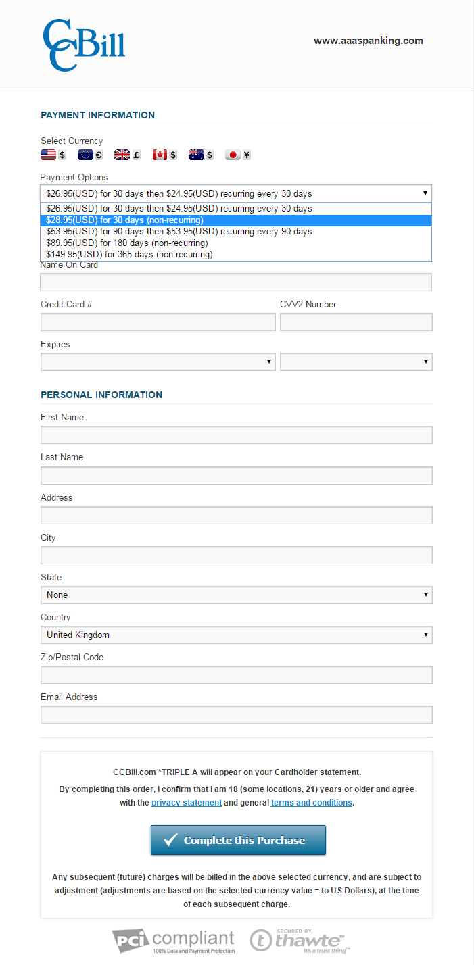Expand the Country dropdown showing United Kingdom
Viewport: 474px width, 965px height.
point(236,635)
